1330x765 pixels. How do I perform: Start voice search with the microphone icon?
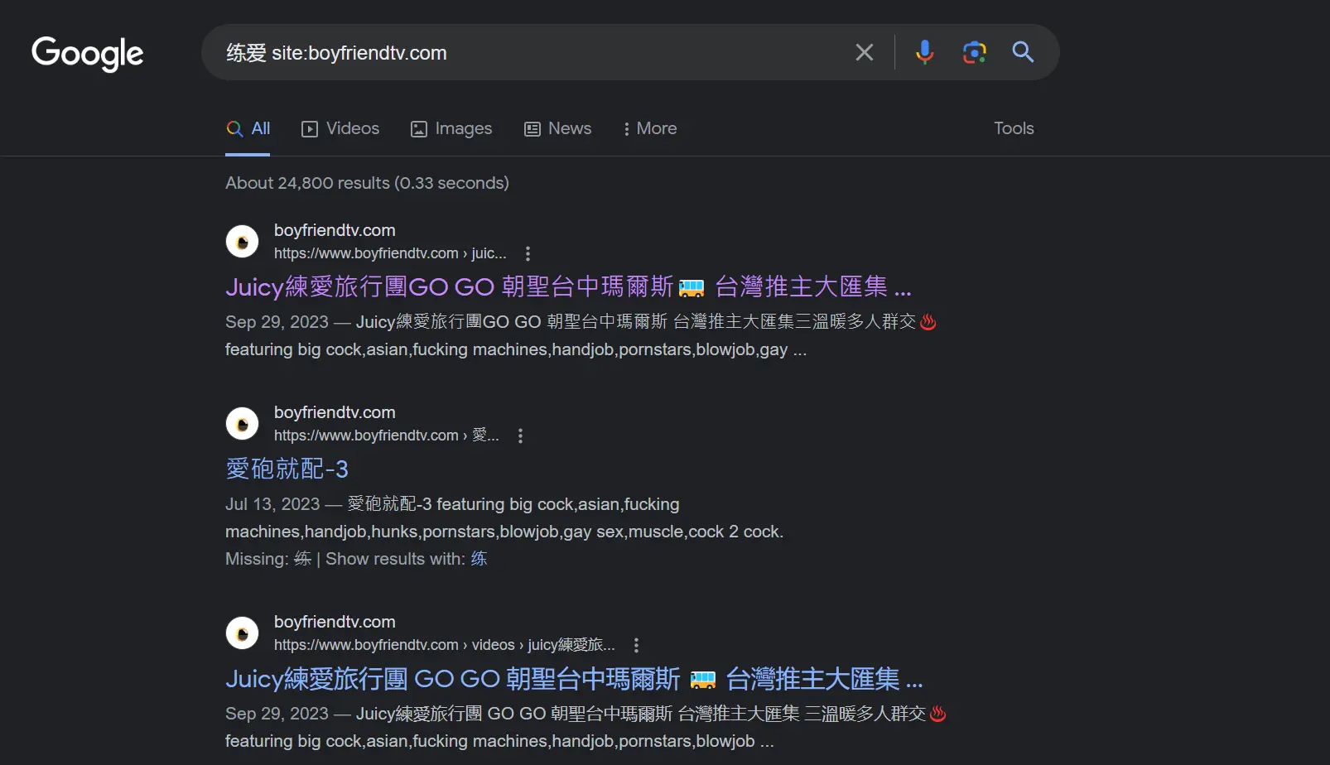tap(924, 53)
